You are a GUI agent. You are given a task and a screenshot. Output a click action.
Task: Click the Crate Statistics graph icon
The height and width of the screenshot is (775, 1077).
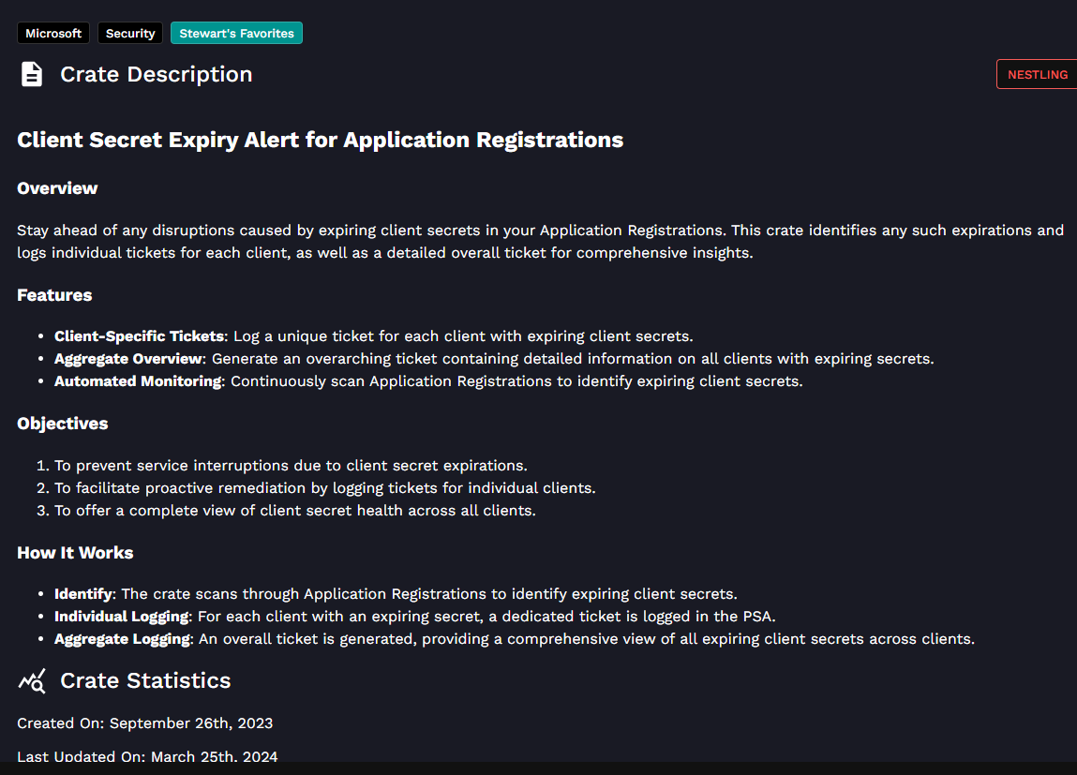pos(31,680)
